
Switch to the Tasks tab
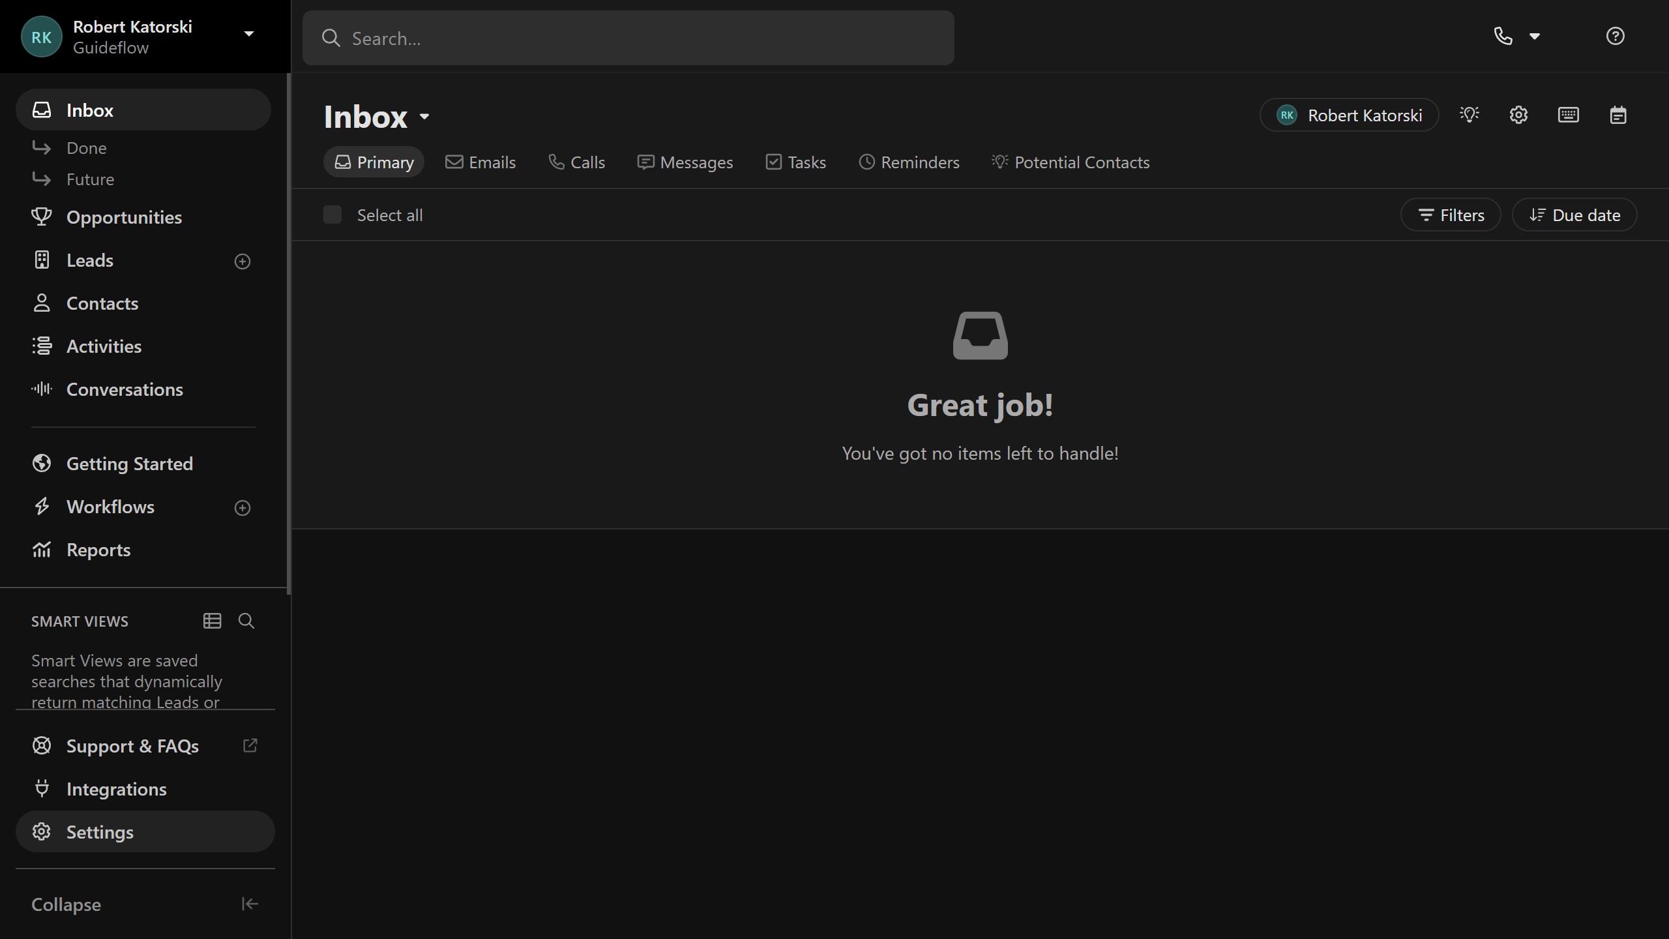pos(795,162)
